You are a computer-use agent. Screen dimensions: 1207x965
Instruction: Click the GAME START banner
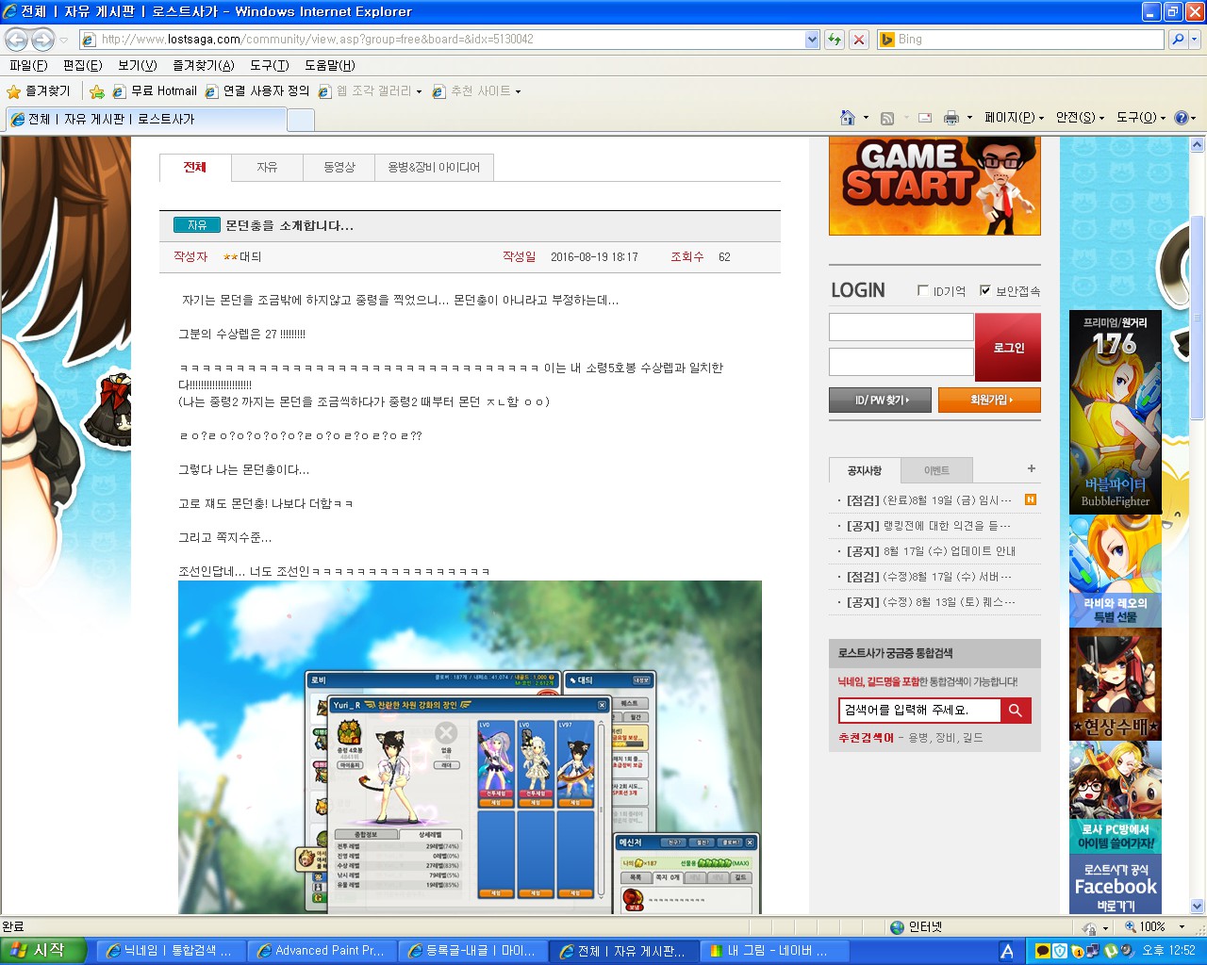click(934, 186)
